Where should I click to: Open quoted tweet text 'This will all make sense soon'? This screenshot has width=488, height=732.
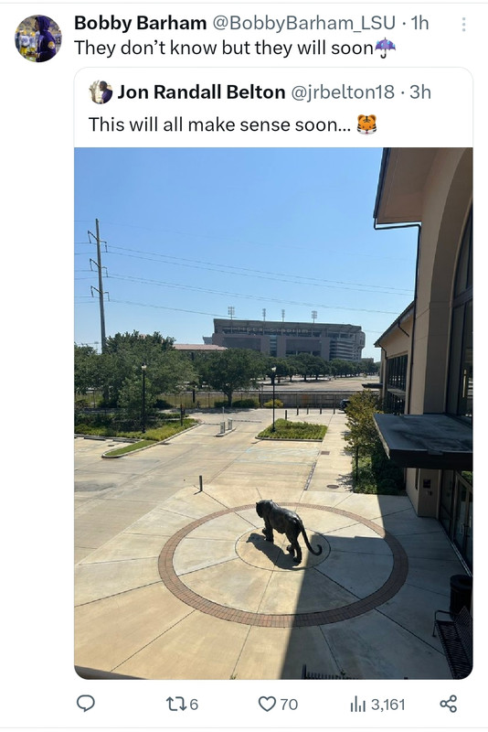click(x=220, y=124)
